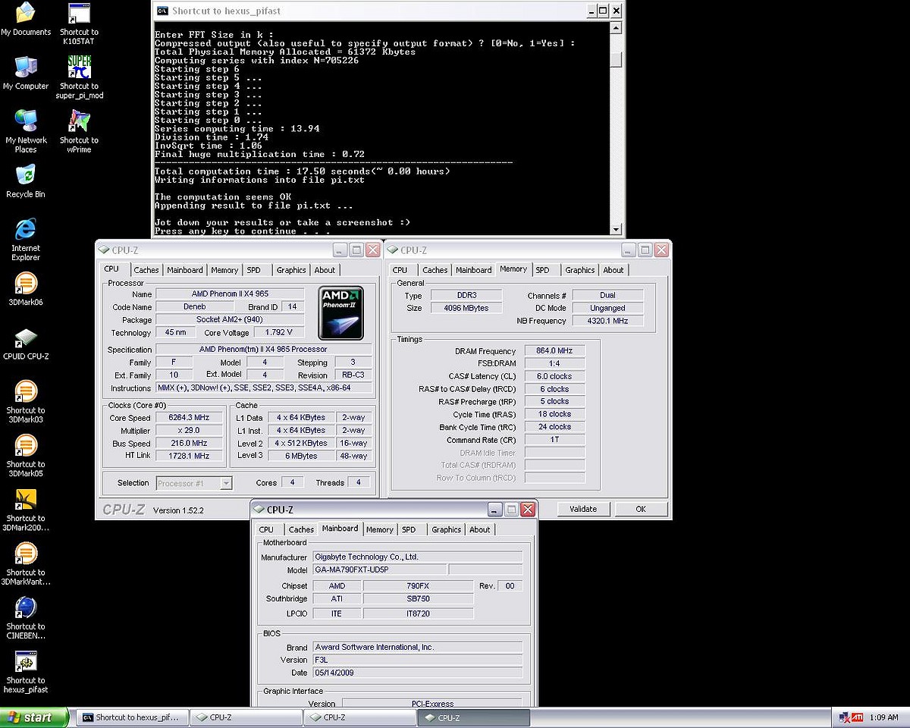The height and width of the screenshot is (728, 910).
Task: Click the OK button in Memory window
Action: 641,509
